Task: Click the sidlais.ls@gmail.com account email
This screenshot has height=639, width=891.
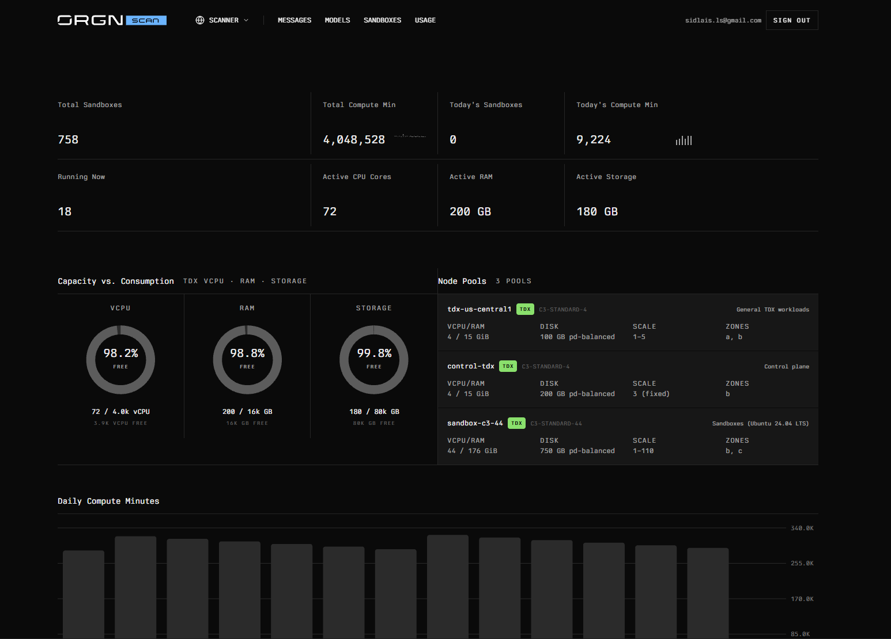Action: click(x=723, y=20)
